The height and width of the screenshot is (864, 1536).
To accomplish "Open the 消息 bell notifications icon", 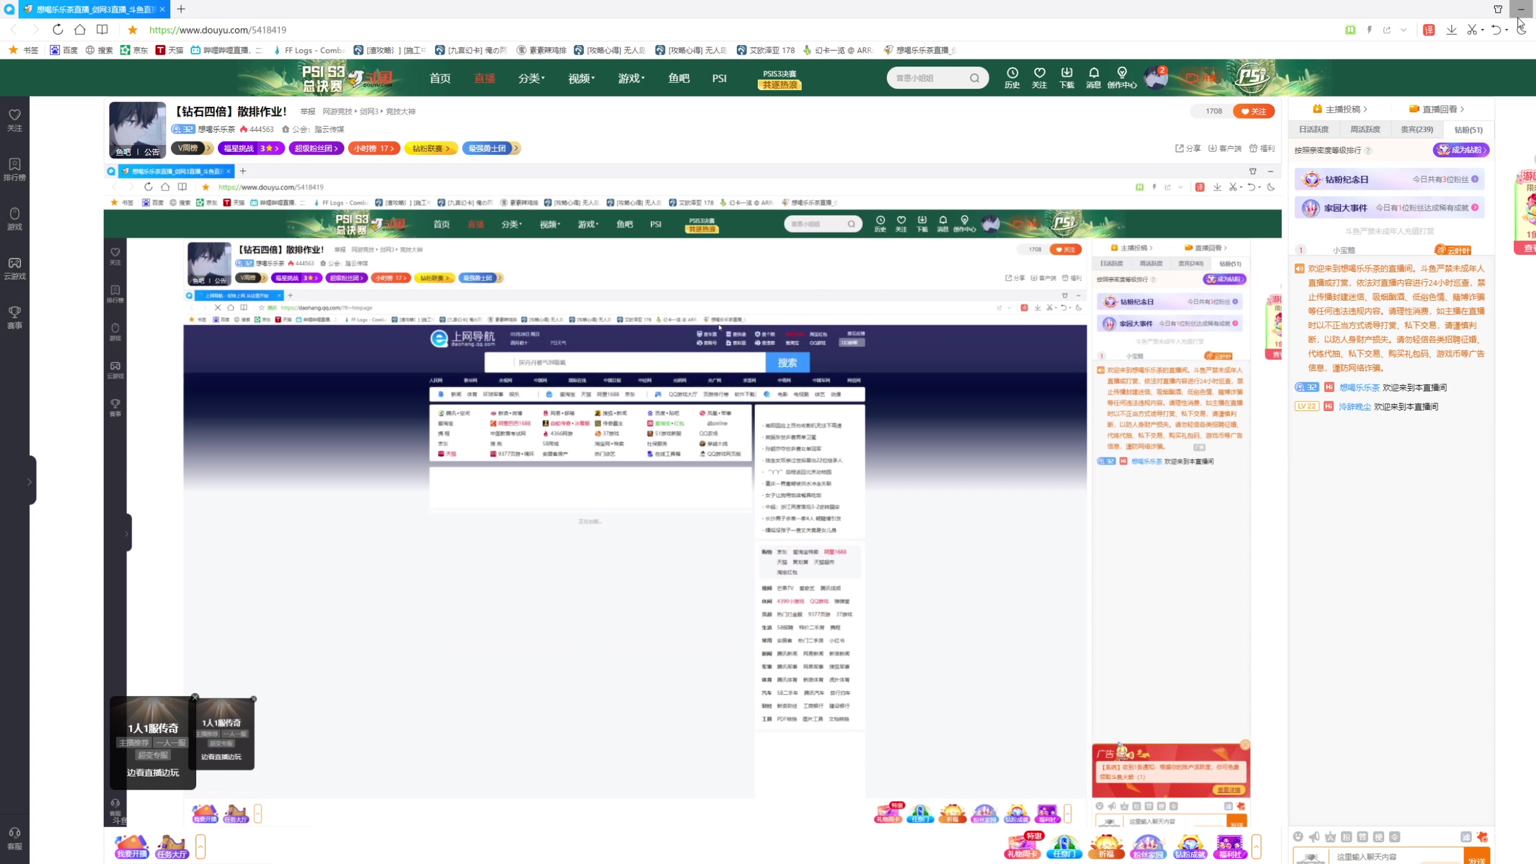I will coord(1093,77).
